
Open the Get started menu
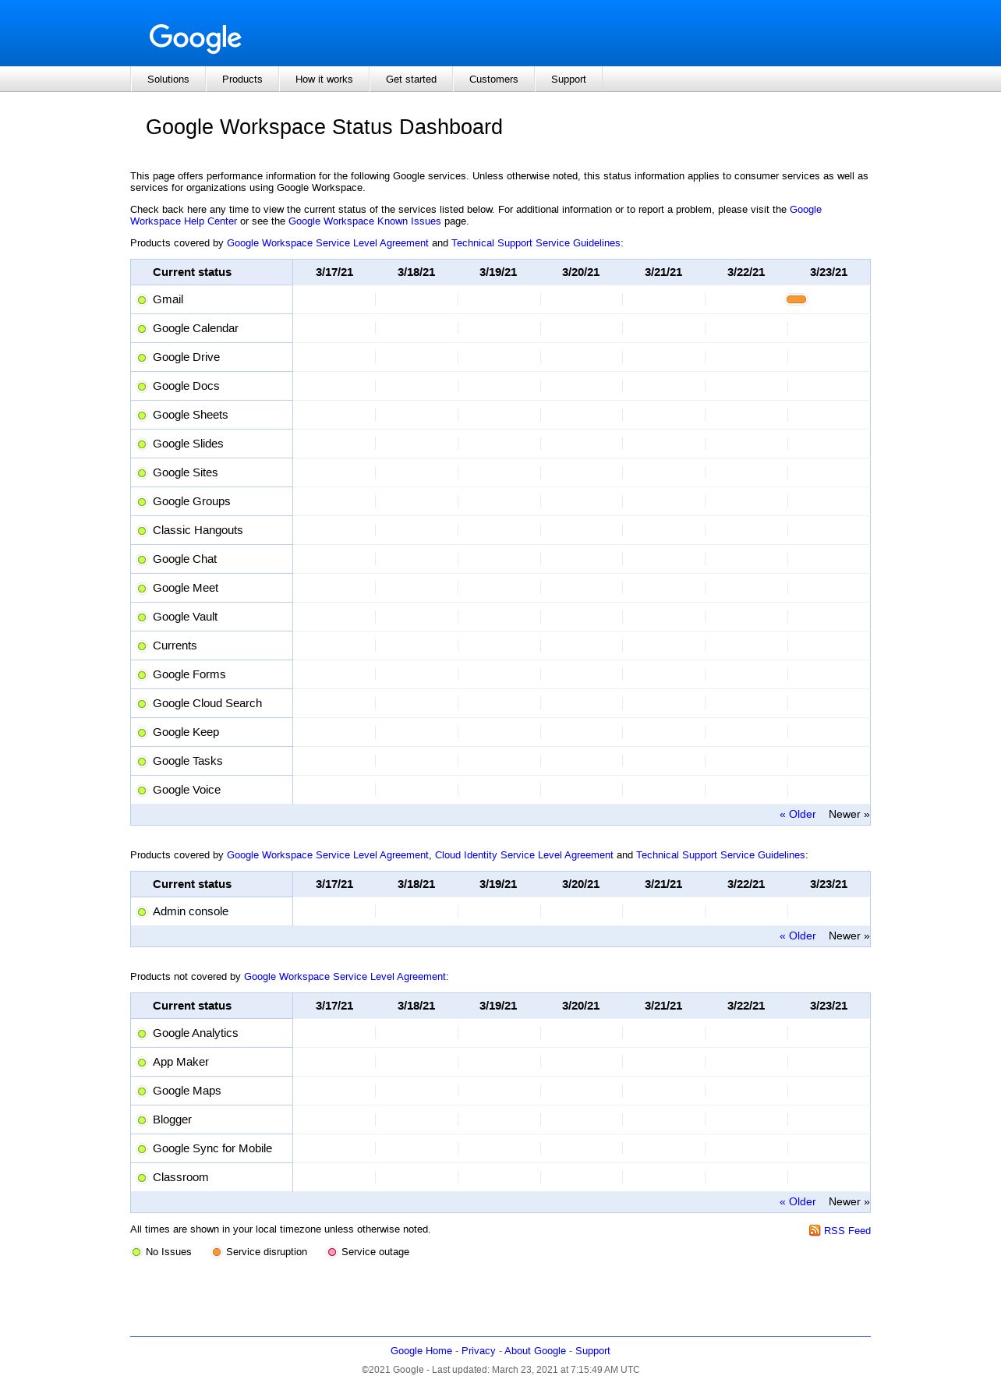point(412,80)
